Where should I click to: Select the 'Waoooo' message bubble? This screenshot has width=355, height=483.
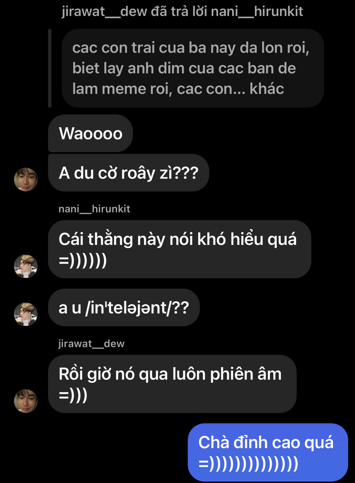(90, 133)
